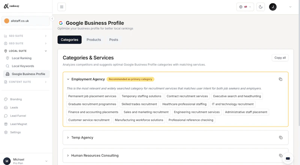Click the Temporary staffing solutions chip
The width and height of the screenshot is (300, 165).
[141, 96]
